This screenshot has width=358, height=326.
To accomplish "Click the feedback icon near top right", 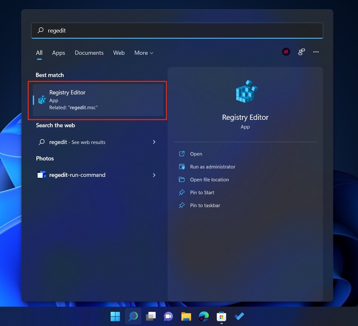I will (301, 52).
